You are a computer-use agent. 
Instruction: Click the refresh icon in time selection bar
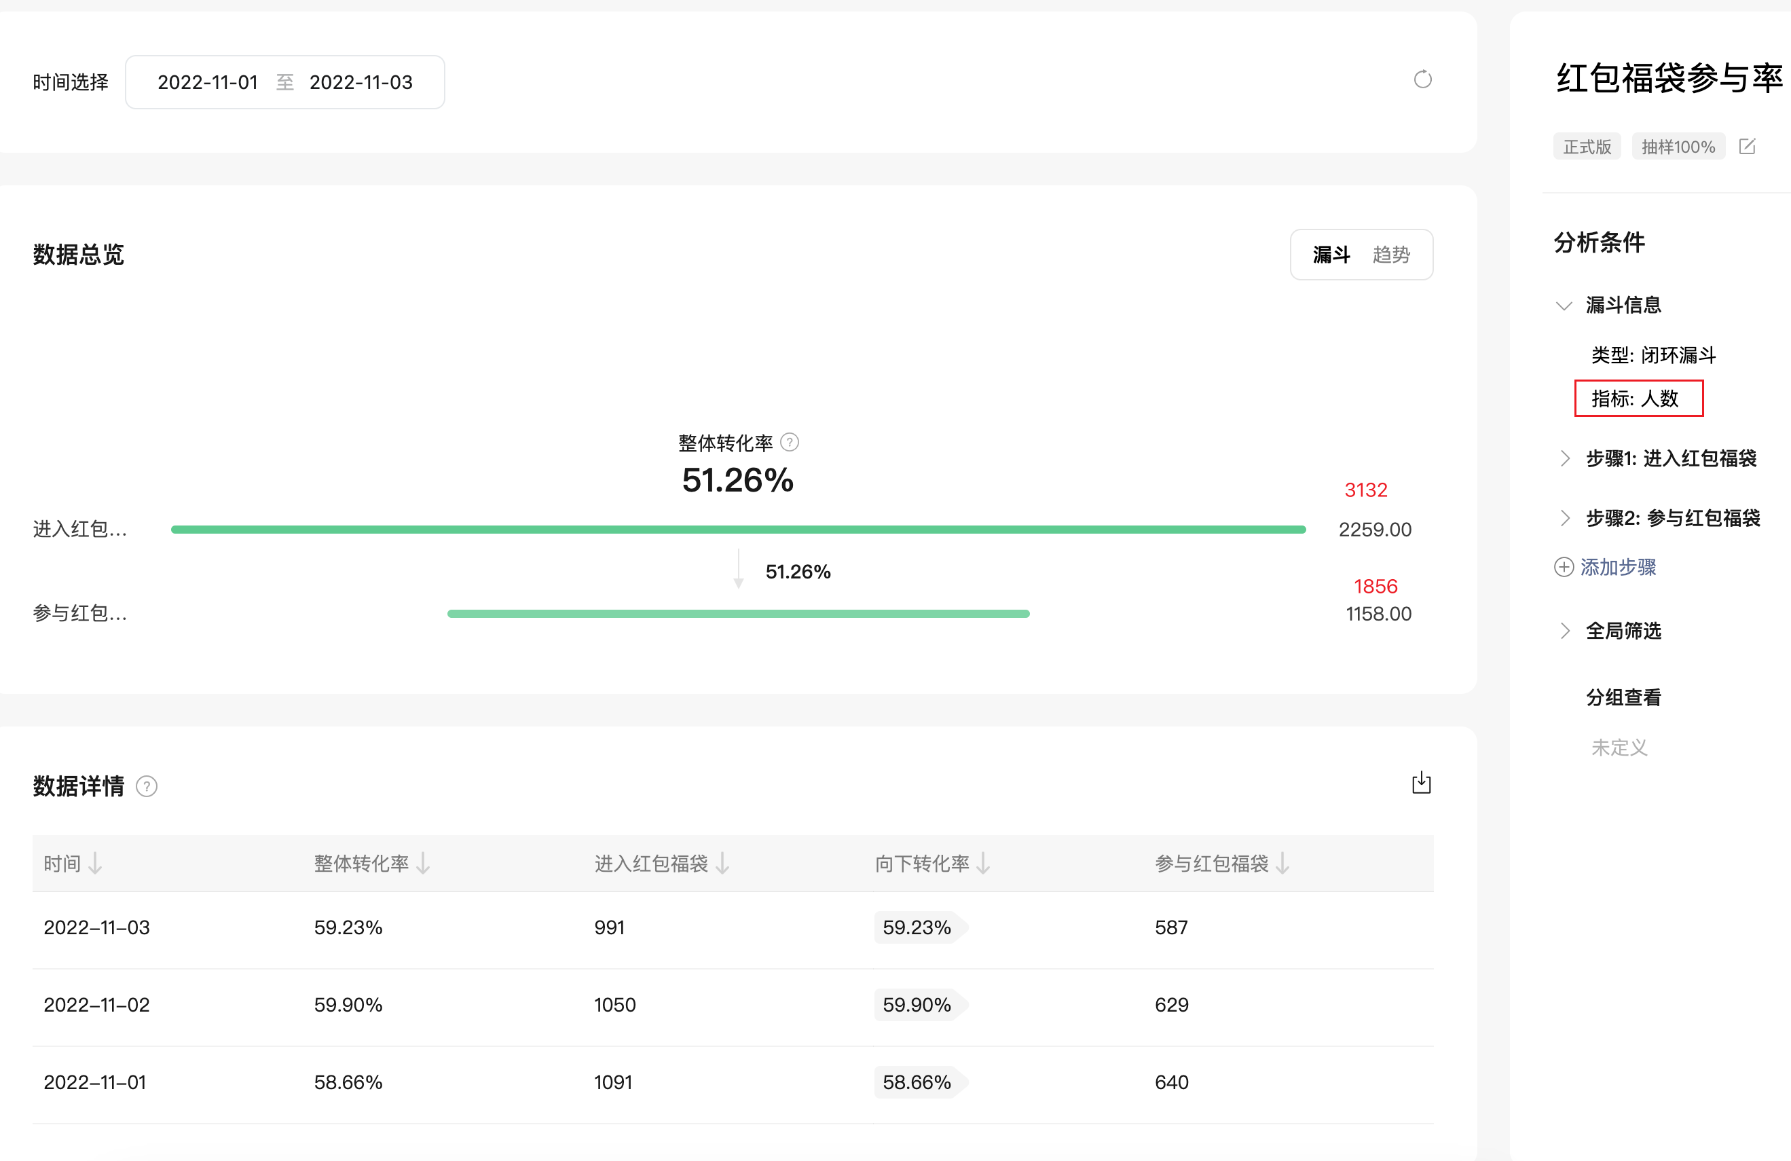coord(1422,79)
